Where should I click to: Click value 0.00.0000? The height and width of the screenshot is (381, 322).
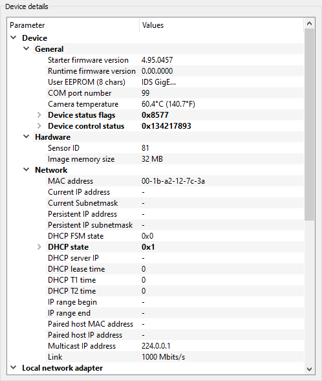(x=157, y=71)
